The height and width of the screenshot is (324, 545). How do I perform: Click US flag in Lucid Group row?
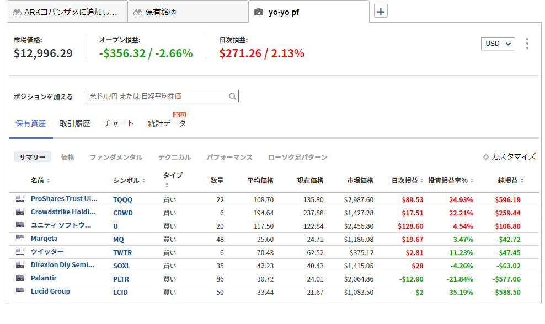(20, 291)
